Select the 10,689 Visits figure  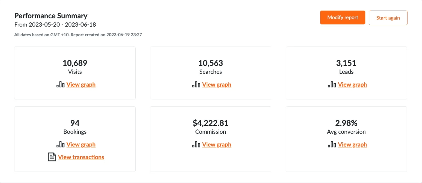pyautogui.click(x=75, y=63)
